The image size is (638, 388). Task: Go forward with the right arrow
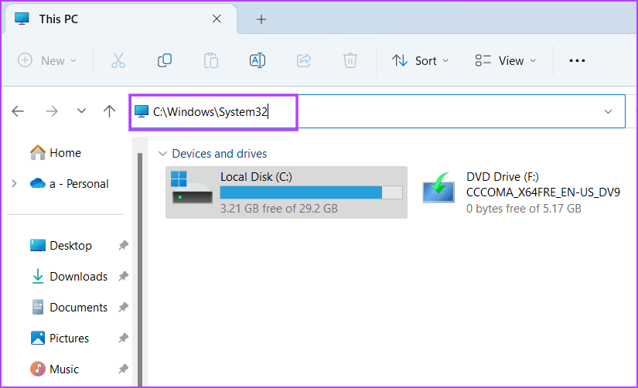(x=52, y=111)
